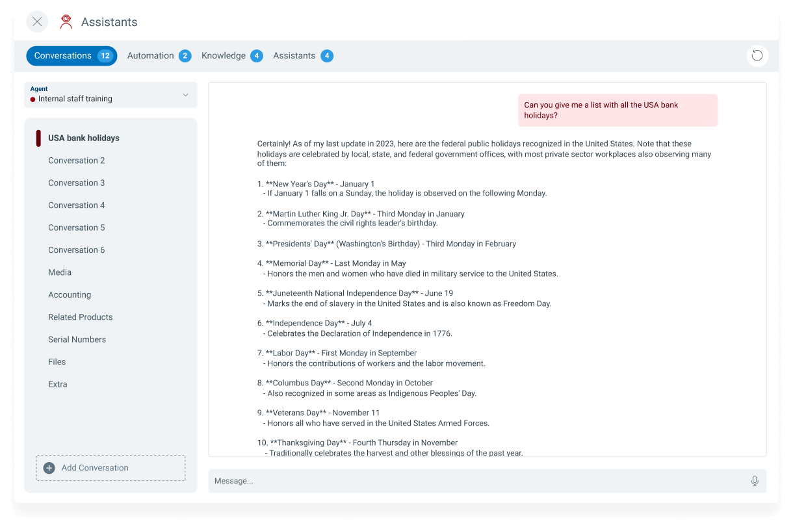The height and width of the screenshot is (529, 793).
Task: Switch to the Automation tab
Action: 159,56
